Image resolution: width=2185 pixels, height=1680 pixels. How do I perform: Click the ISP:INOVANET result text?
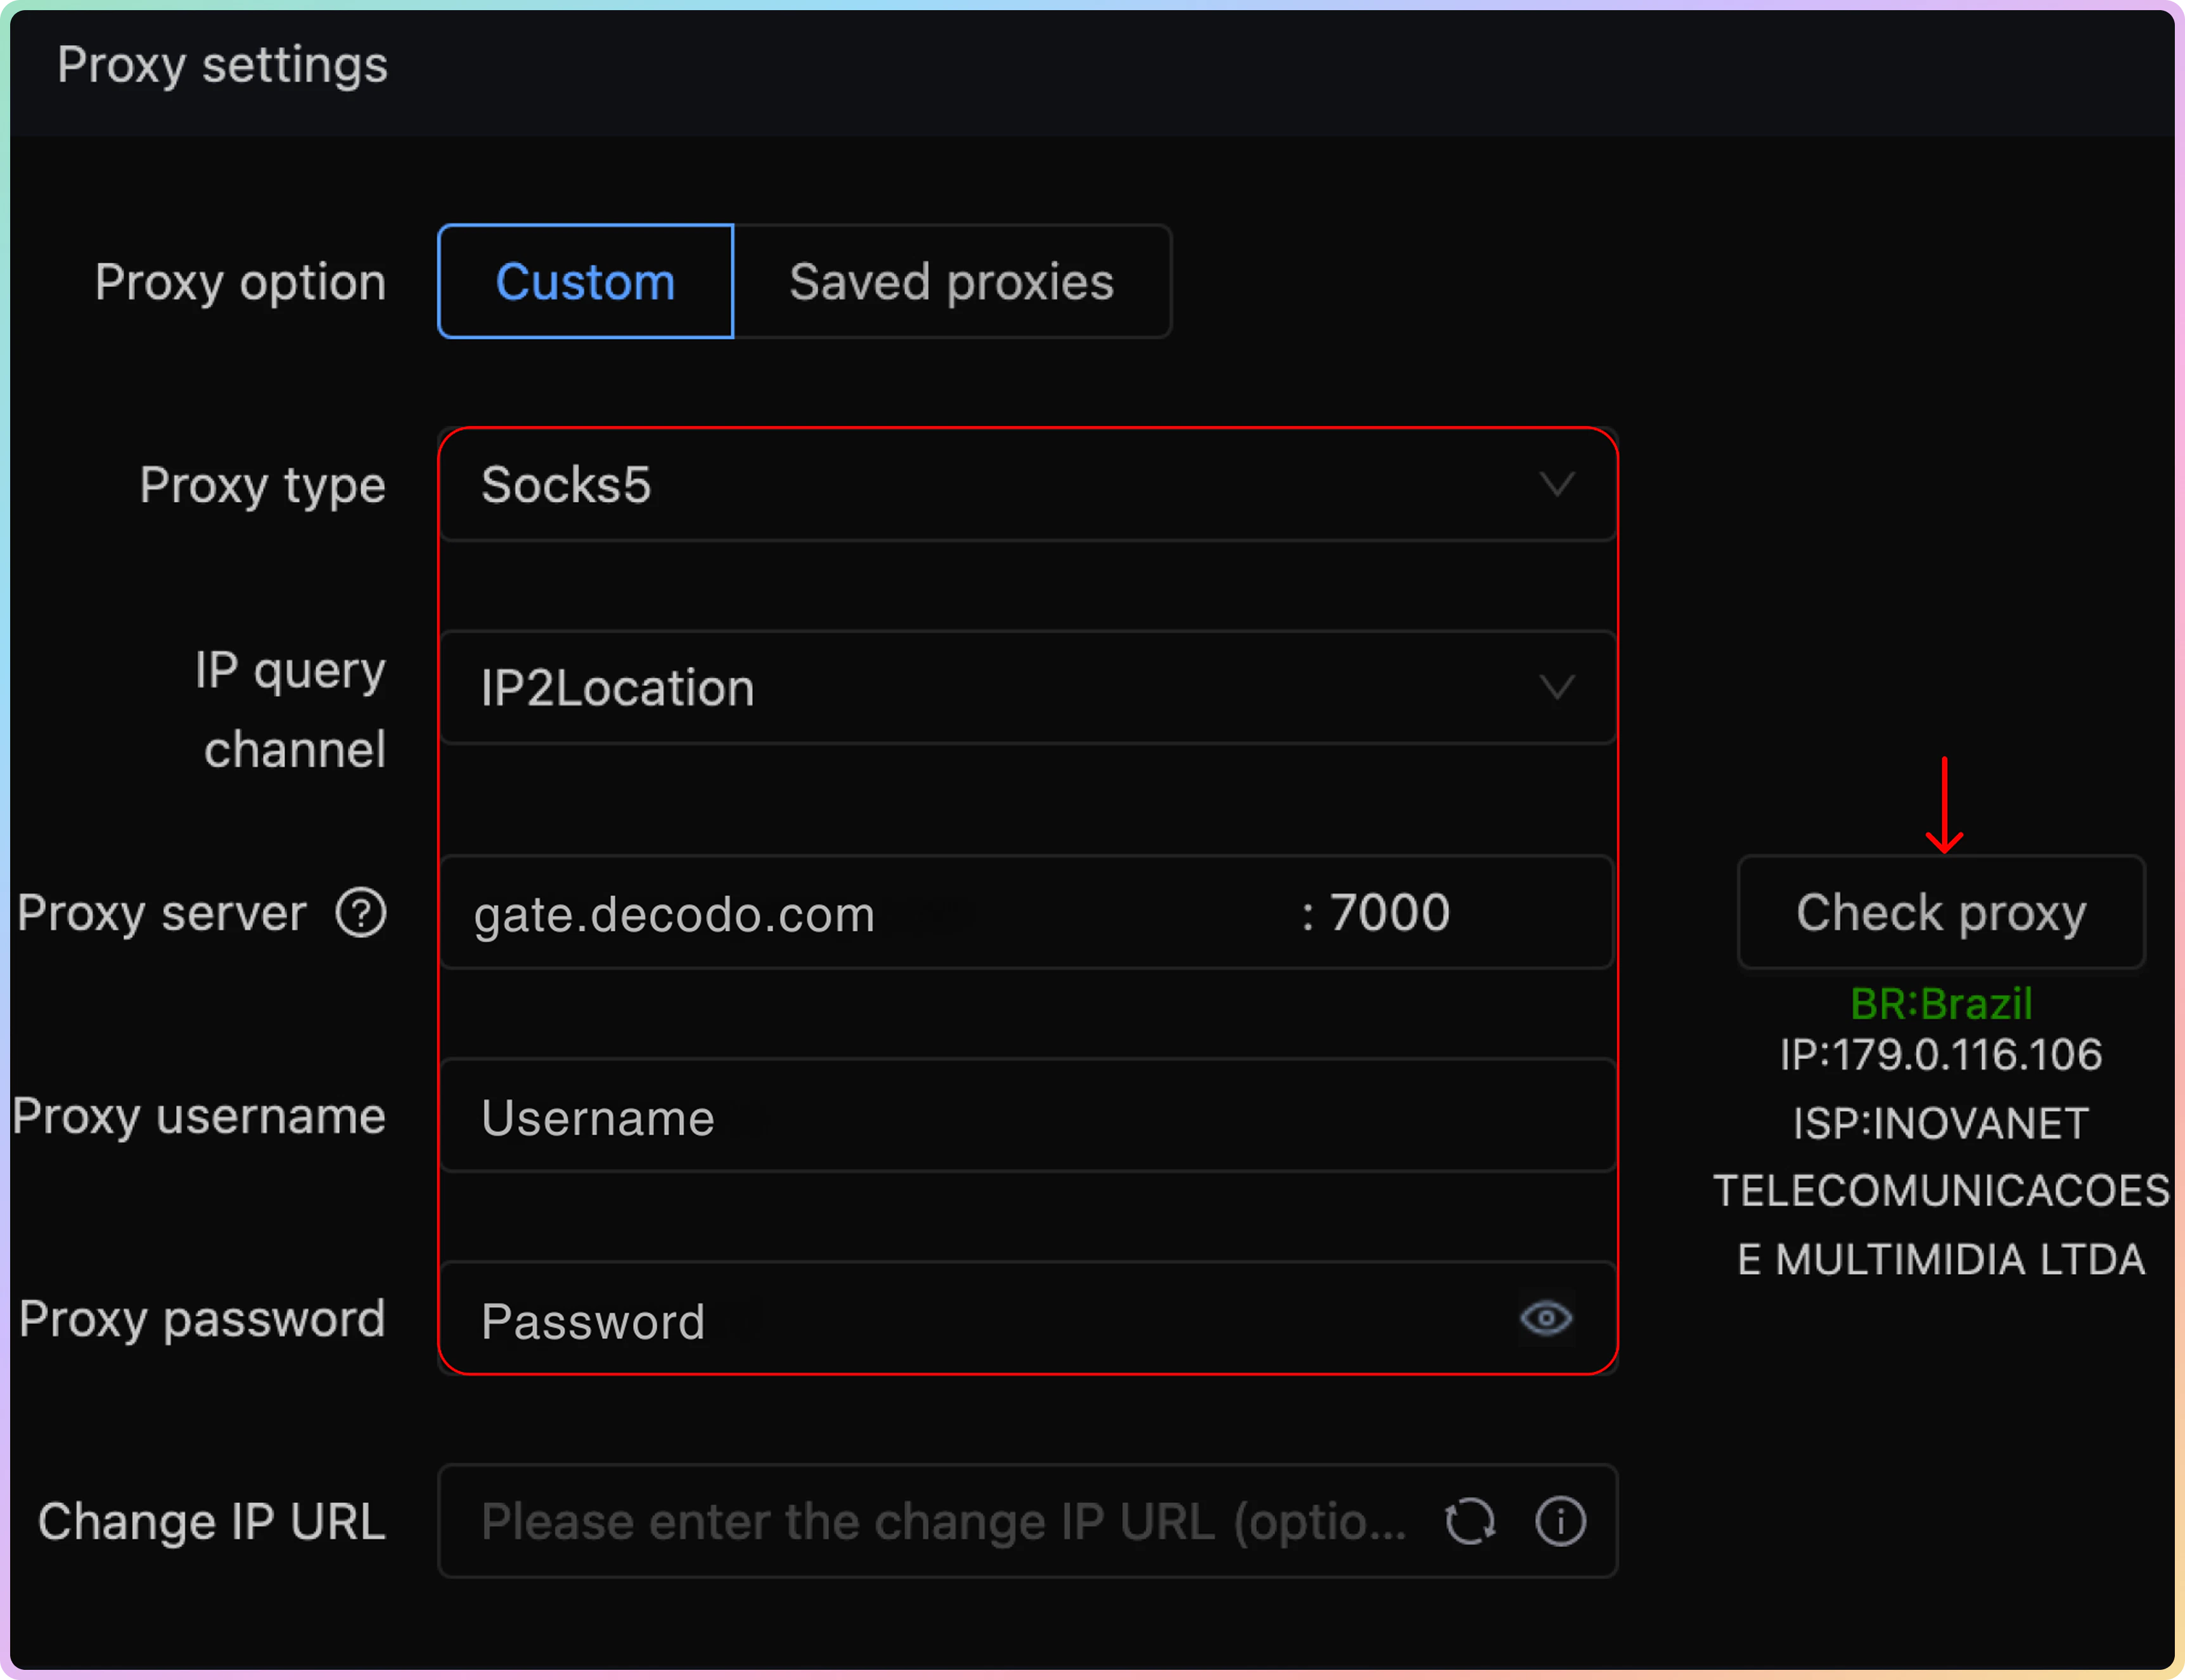click(x=1941, y=1123)
